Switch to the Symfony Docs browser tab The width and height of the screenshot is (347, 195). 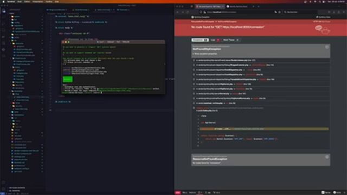point(238,6)
